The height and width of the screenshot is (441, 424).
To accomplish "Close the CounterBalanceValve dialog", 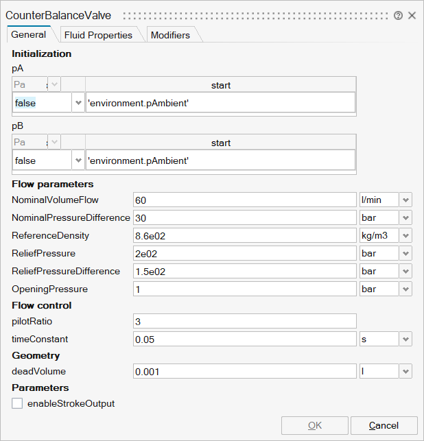I will 412,15.
